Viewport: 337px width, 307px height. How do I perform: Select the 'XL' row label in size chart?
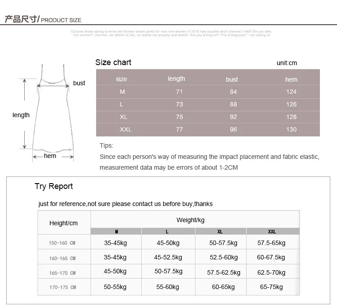pyautogui.click(x=124, y=117)
